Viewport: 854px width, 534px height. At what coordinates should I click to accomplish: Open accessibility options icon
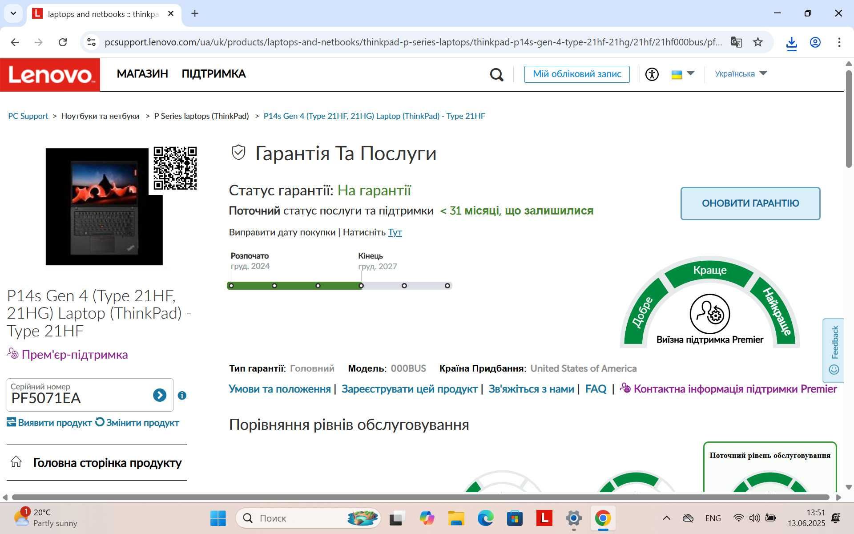(x=652, y=74)
